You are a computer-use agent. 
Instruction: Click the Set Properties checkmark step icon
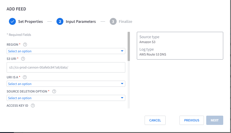12,21
